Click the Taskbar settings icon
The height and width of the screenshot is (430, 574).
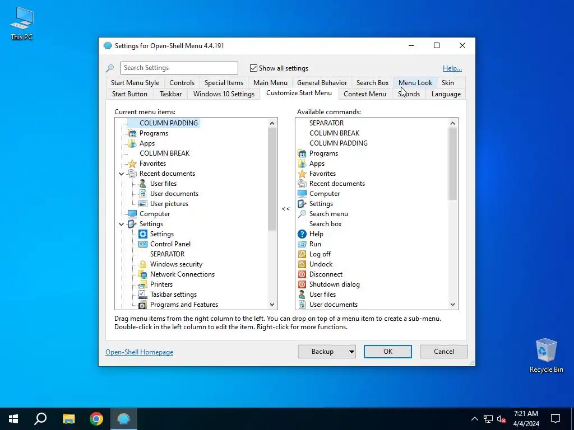pos(143,295)
